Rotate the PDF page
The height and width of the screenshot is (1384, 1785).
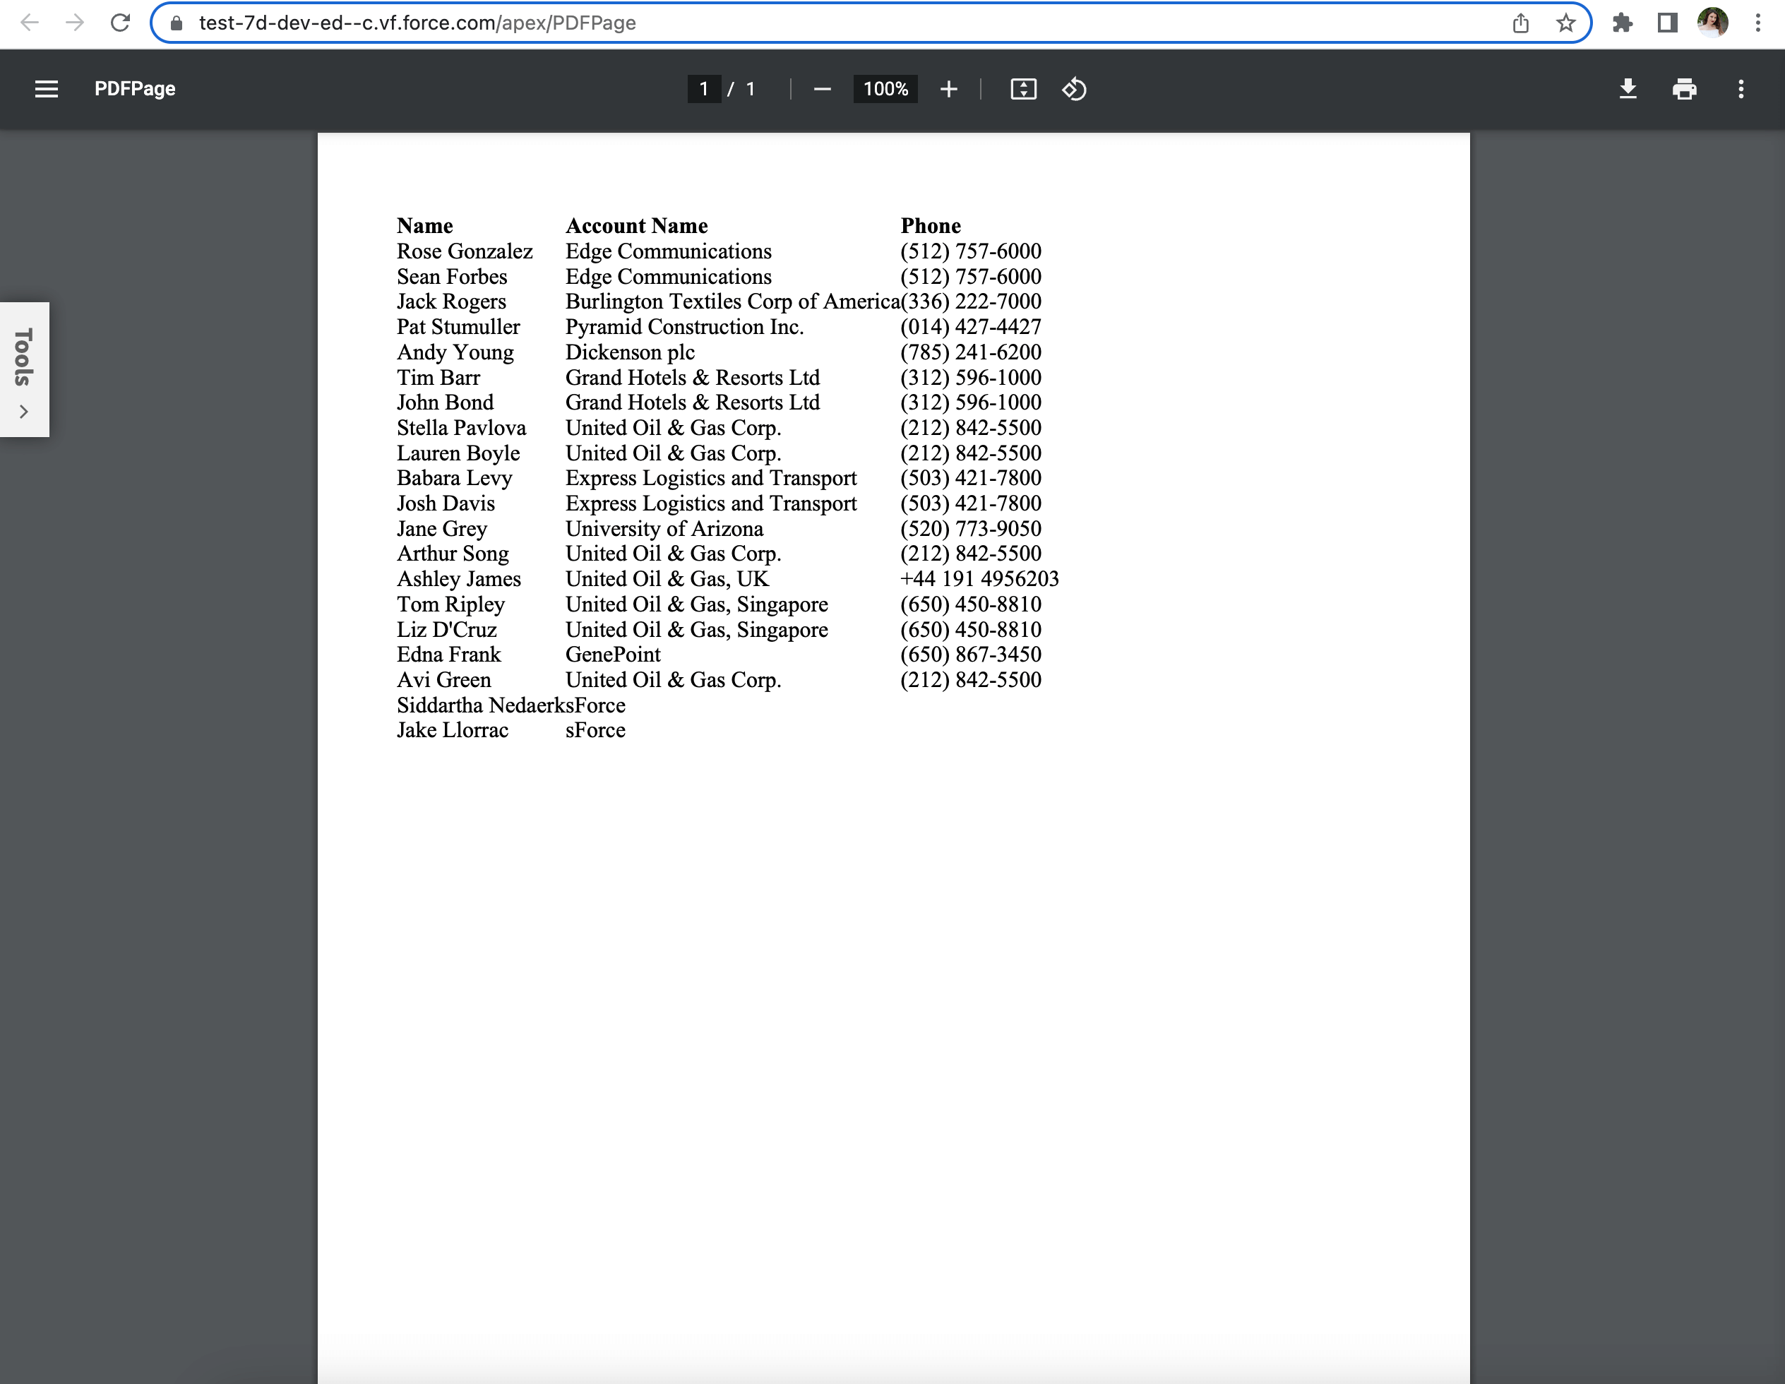click(x=1075, y=89)
